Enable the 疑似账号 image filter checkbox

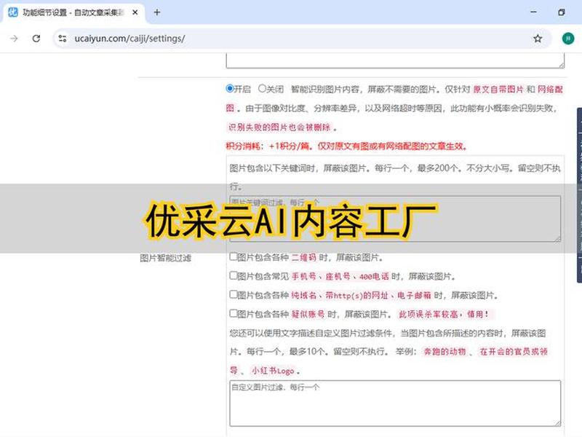[233, 313]
